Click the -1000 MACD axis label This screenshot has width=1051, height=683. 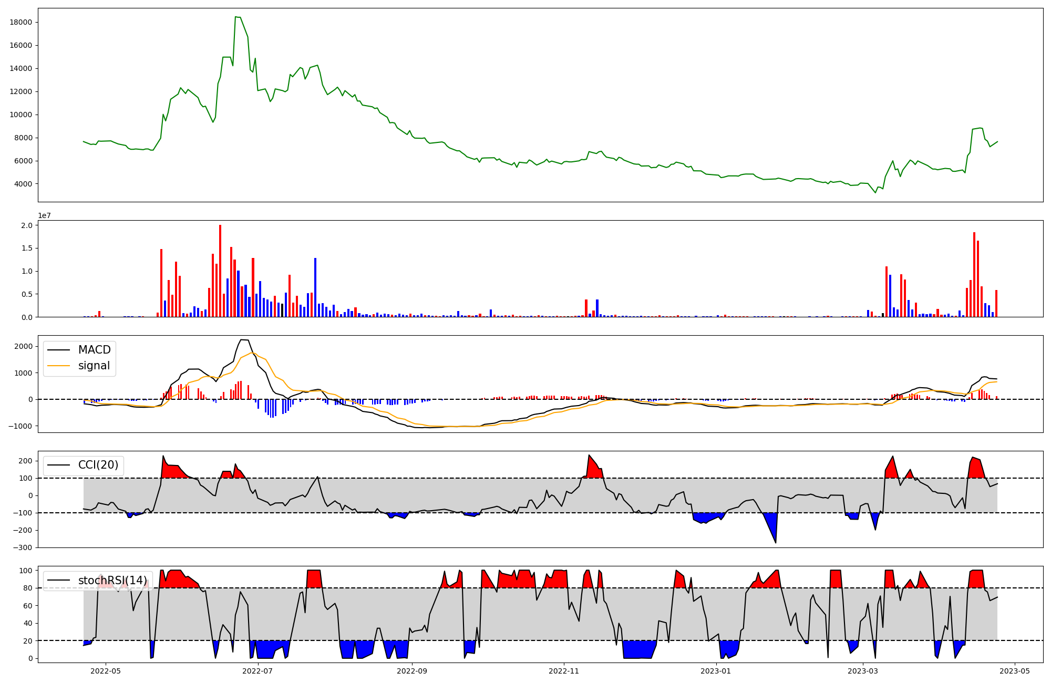coord(20,426)
